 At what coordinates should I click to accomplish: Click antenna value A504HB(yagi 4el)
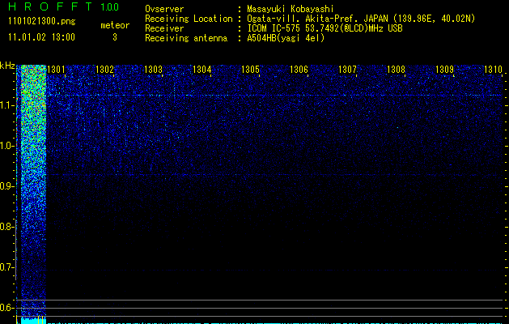click(x=286, y=38)
